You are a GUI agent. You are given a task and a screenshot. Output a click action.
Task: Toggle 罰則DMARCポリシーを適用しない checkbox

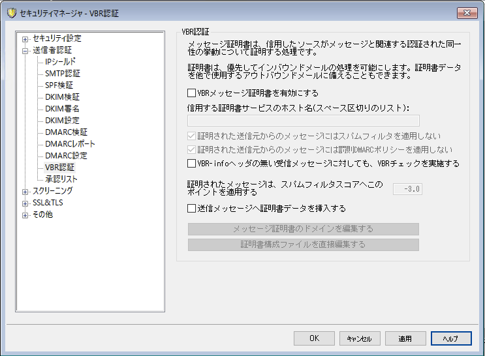(191, 150)
